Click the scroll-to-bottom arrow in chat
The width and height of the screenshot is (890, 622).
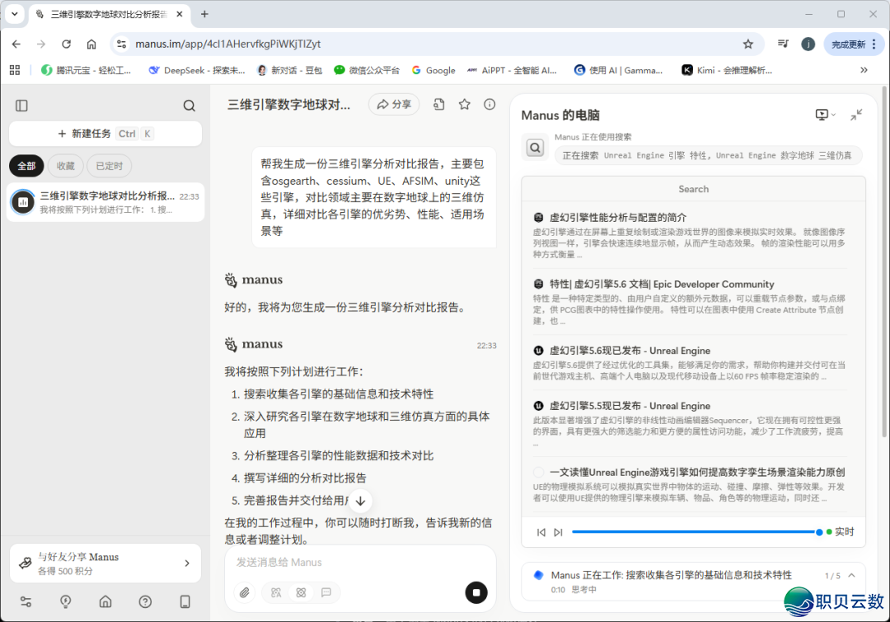pos(360,501)
